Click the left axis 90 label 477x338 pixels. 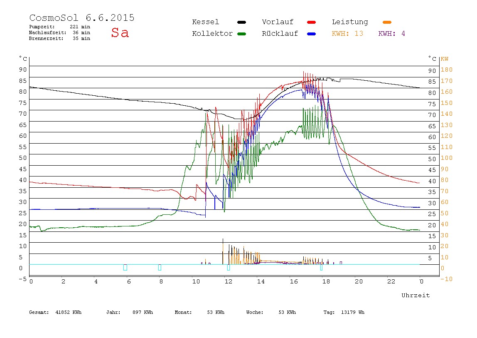(x=23, y=70)
